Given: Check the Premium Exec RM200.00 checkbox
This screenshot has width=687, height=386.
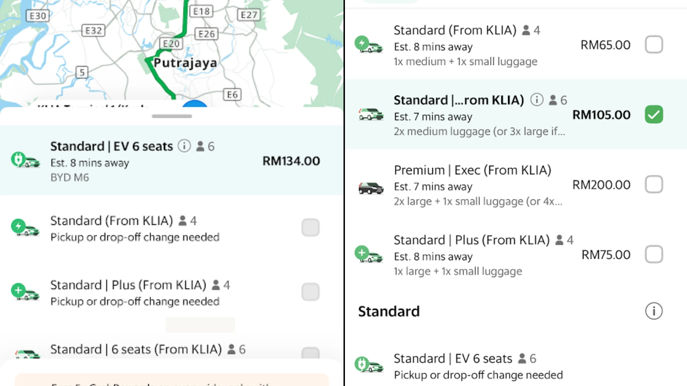Looking at the screenshot, I should [x=654, y=184].
